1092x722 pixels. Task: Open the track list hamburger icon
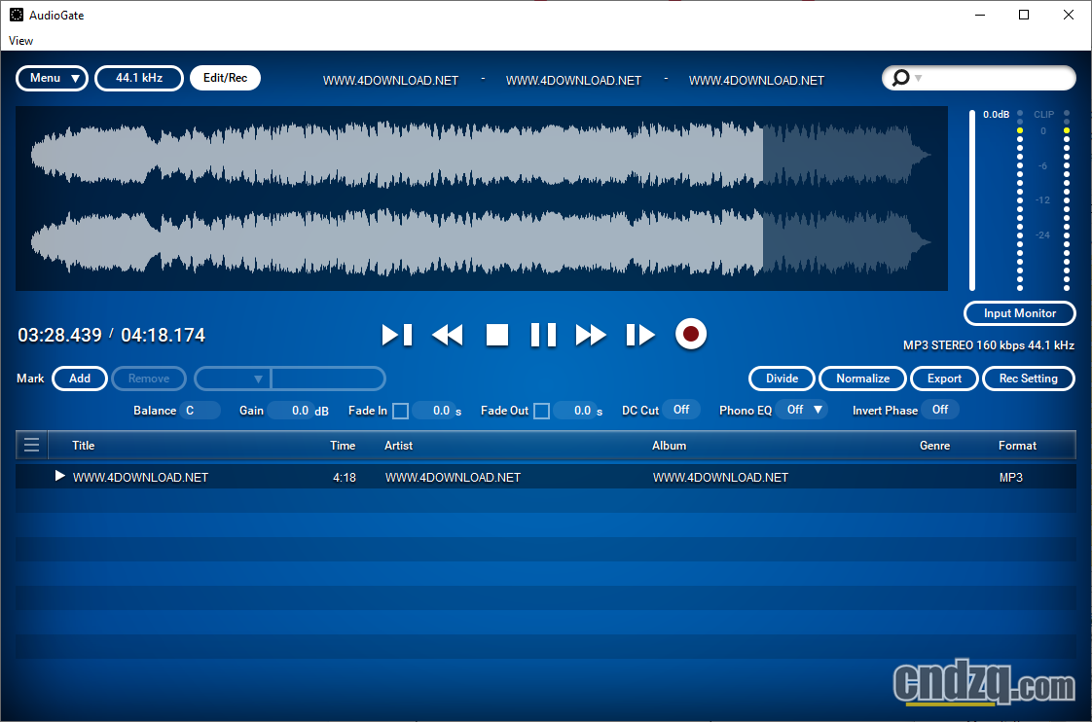[31, 445]
